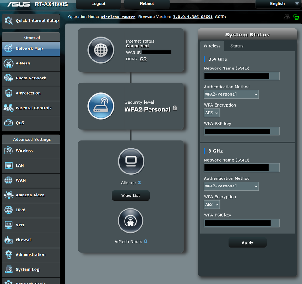View the System Log
Image resolution: width=302 pixels, height=284 pixels.
pyautogui.click(x=31, y=270)
